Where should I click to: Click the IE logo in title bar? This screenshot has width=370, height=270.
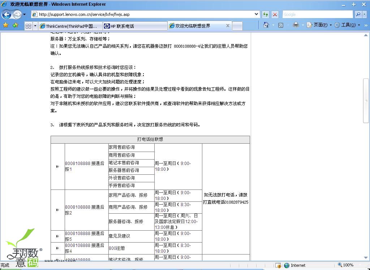tap(4, 4)
